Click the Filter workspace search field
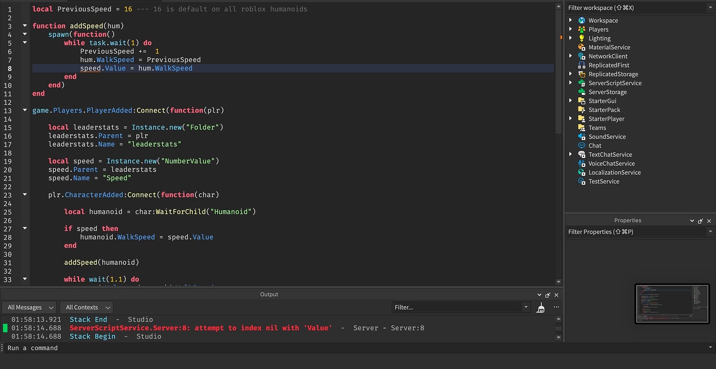The width and height of the screenshot is (716, 369). pyautogui.click(x=636, y=8)
